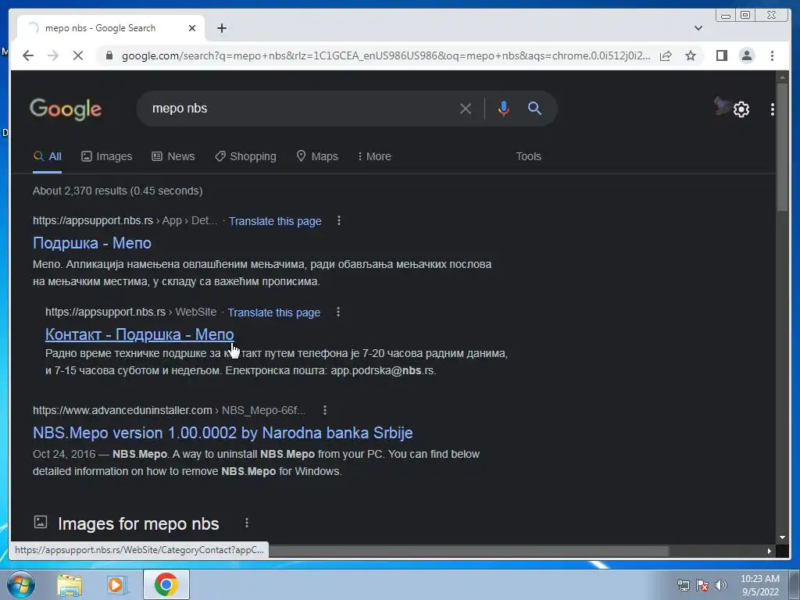The image size is (800, 600).
Task: Click the Chrome taskbar button
Action: click(x=166, y=584)
